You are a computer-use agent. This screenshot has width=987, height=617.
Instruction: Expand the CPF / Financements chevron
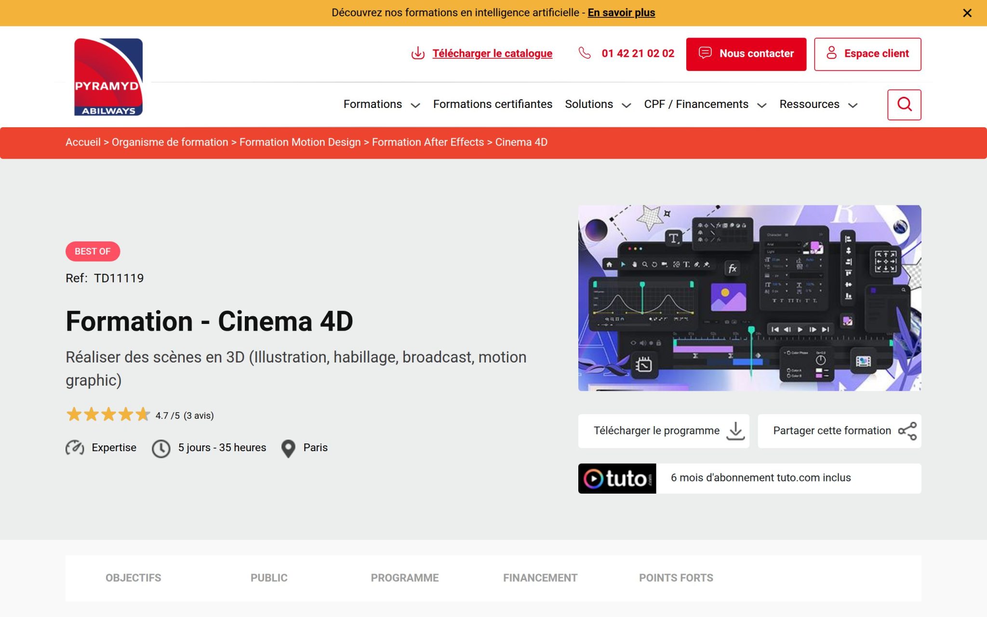(762, 105)
